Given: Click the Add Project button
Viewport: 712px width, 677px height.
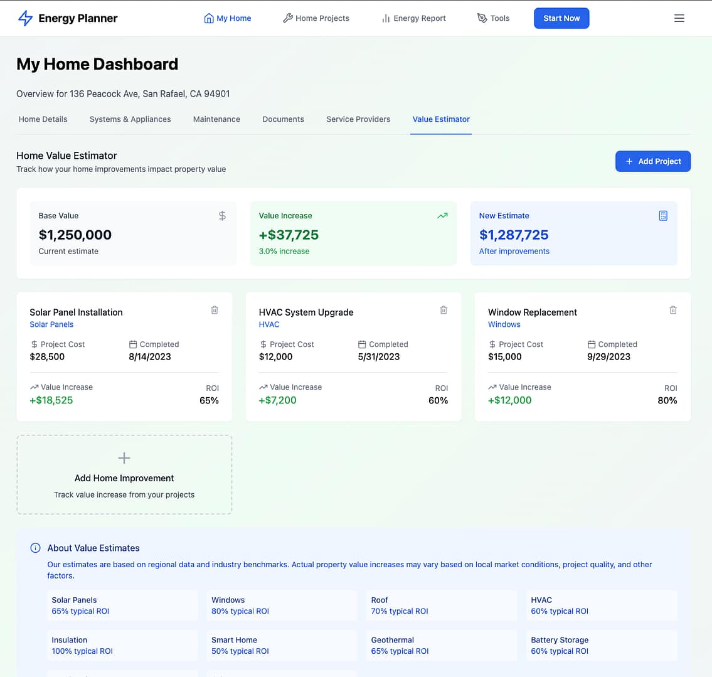Looking at the screenshot, I should pos(653,161).
